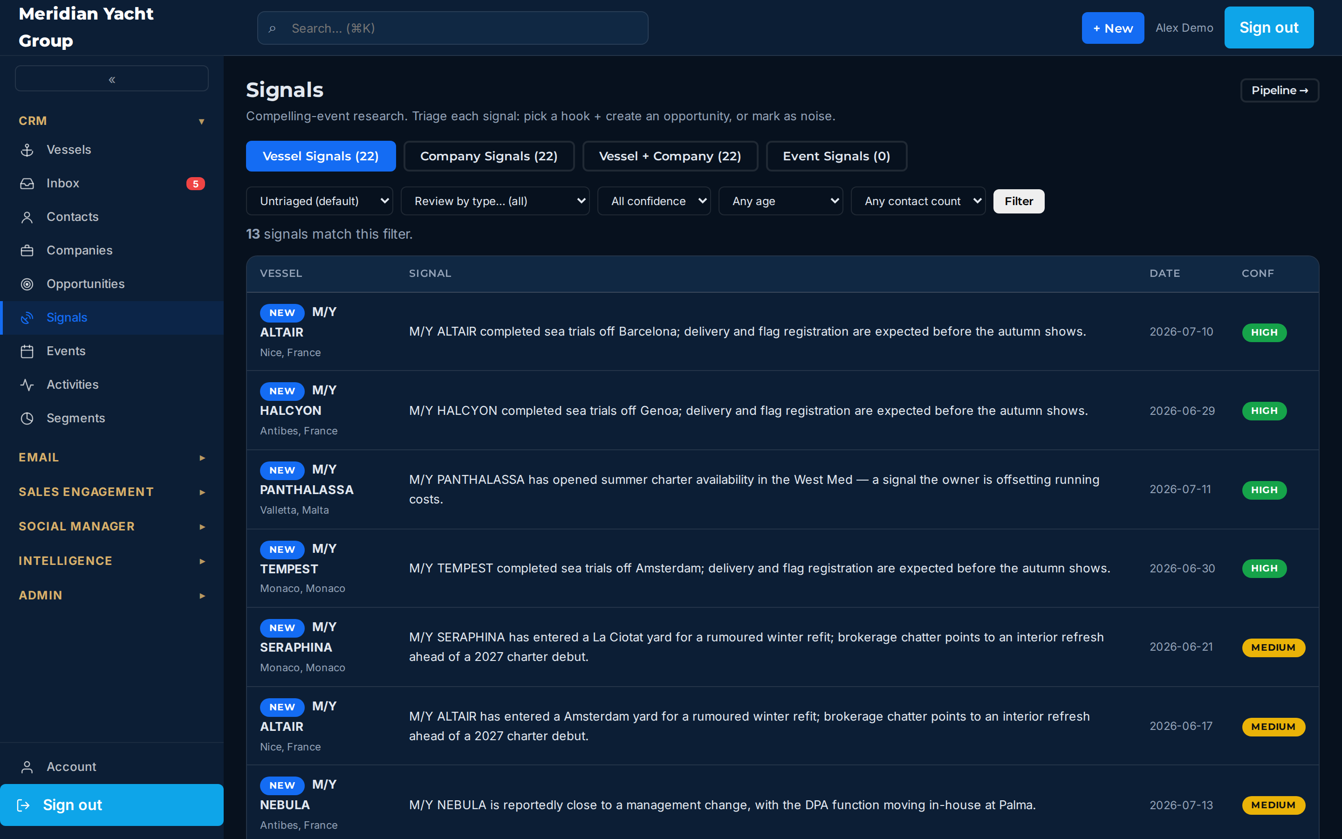Open Events in the sidebar
1342x839 pixels.
pos(111,351)
